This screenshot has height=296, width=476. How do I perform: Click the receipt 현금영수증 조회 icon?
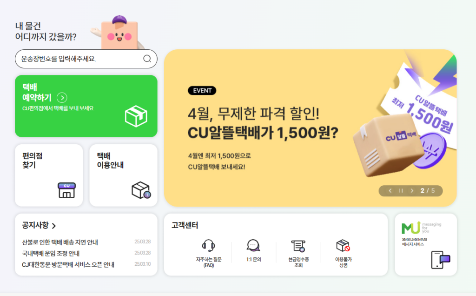[298, 246]
